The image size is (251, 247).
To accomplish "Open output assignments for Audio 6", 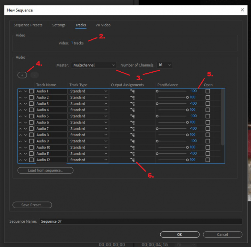I will pyautogui.click(x=133, y=122).
